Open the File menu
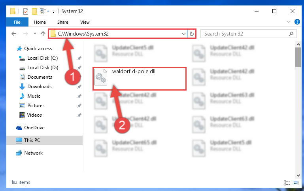The height and width of the screenshot is (191, 304). (17, 22)
